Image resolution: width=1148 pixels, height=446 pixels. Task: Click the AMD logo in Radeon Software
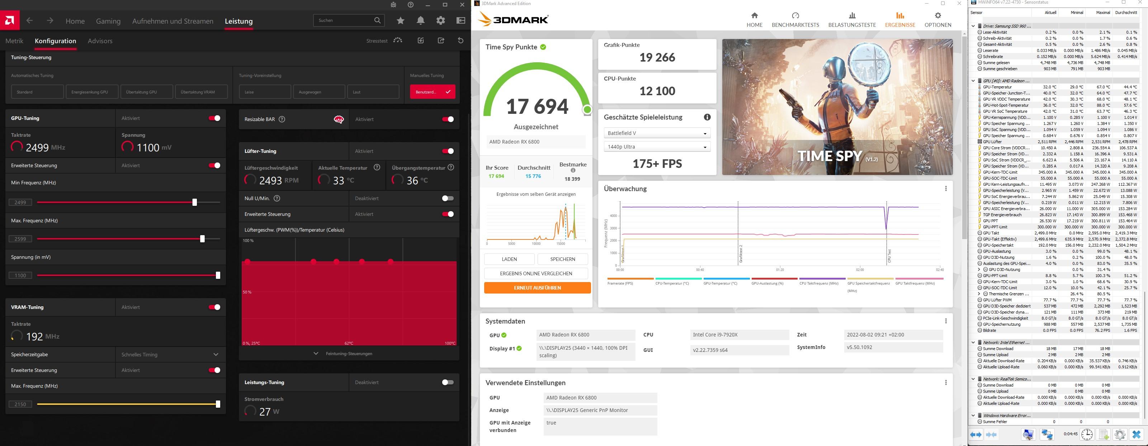(9, 20)
